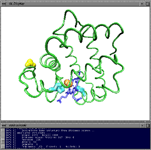Pick the orange sphere atom near the heme
This screenshot has width=151, height=150.
coord(68,84)
